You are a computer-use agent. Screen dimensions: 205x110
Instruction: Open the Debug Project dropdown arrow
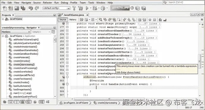[99, 8]
